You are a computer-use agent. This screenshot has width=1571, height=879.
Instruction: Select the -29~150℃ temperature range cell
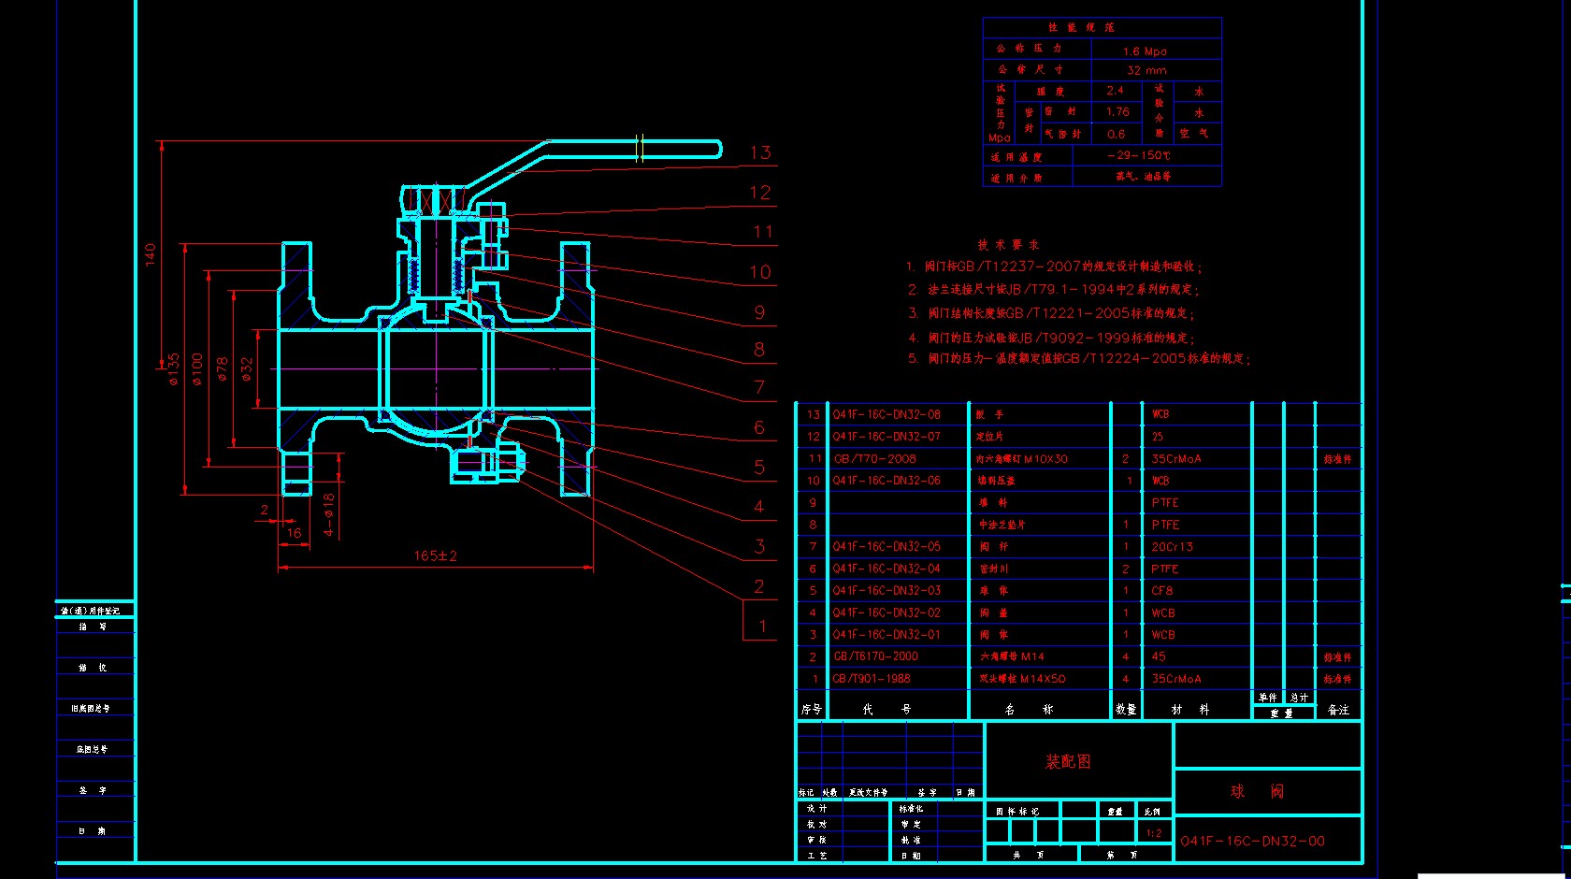[1138, 155]
